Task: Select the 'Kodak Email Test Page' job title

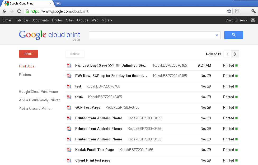Action: point(95,150)
